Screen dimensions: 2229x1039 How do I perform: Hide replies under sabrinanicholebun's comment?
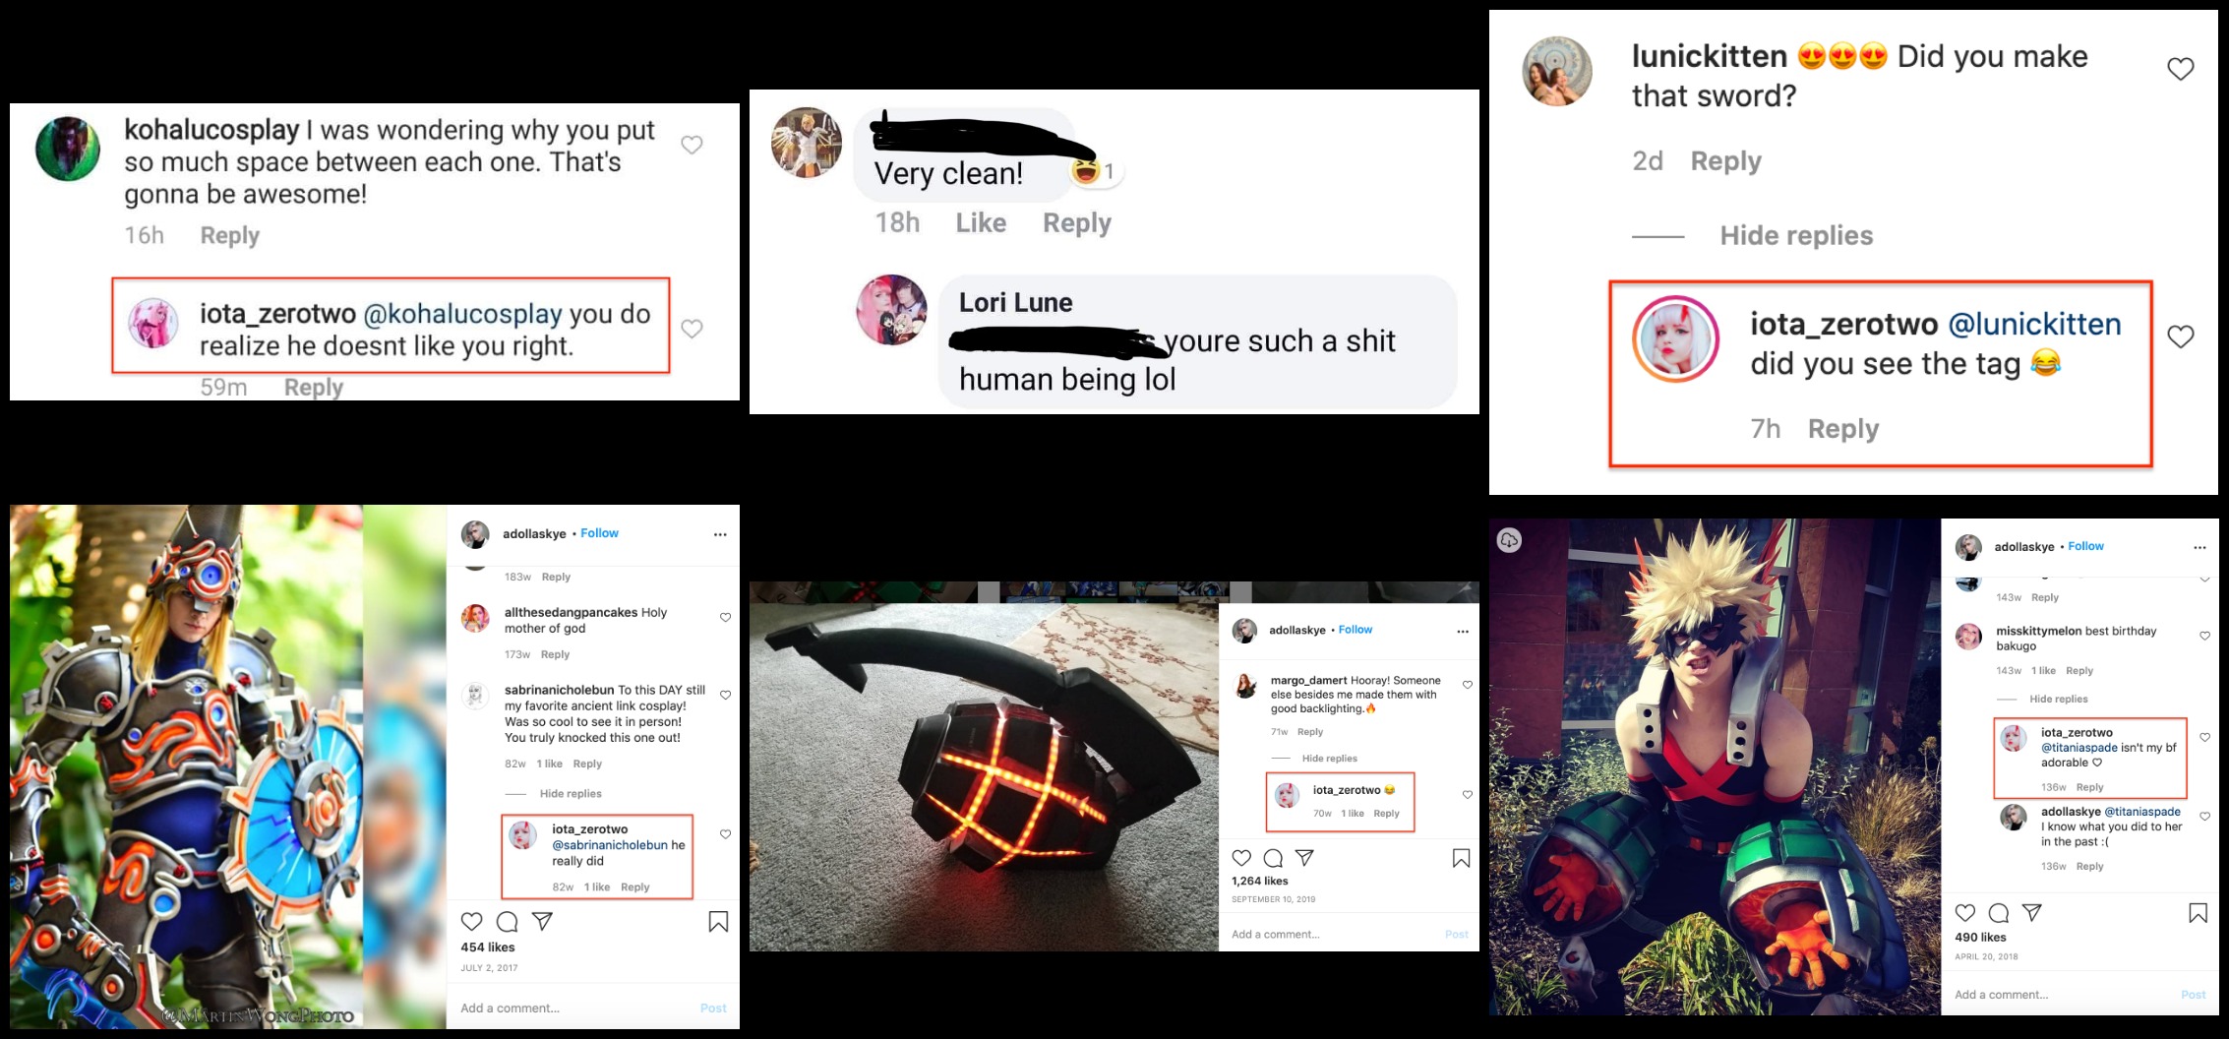click(x=571, y=794)
